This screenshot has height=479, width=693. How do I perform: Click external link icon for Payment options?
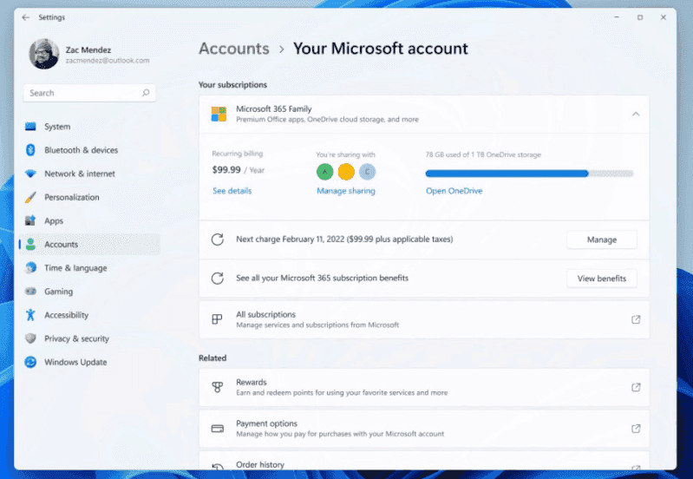(636, 428)
